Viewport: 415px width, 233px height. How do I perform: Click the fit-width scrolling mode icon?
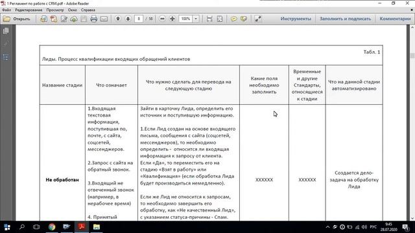pyautogui.click(x=209, y=19)
